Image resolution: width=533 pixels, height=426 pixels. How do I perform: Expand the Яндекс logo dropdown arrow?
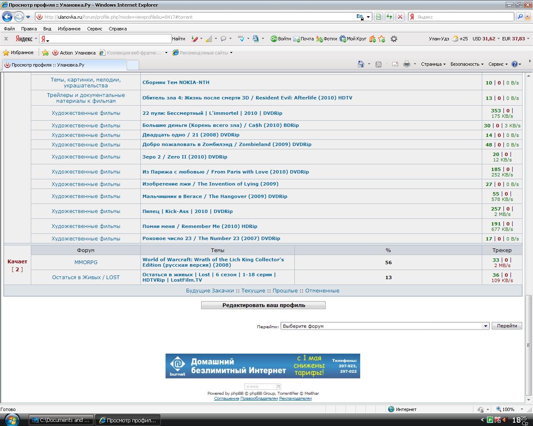pos(36,39)
